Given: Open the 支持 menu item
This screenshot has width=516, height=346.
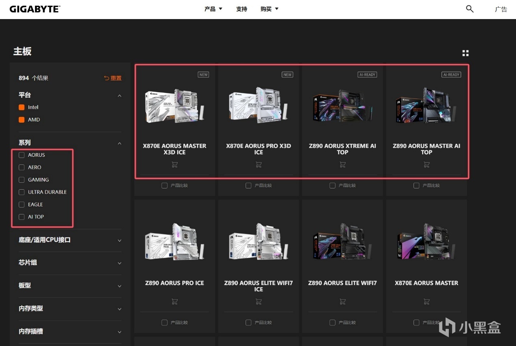Looking at the screenshot, I should [242, 9].
